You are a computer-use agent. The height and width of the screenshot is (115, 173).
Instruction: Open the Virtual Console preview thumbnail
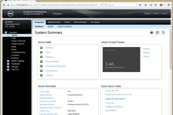click(x=121, y=60)
